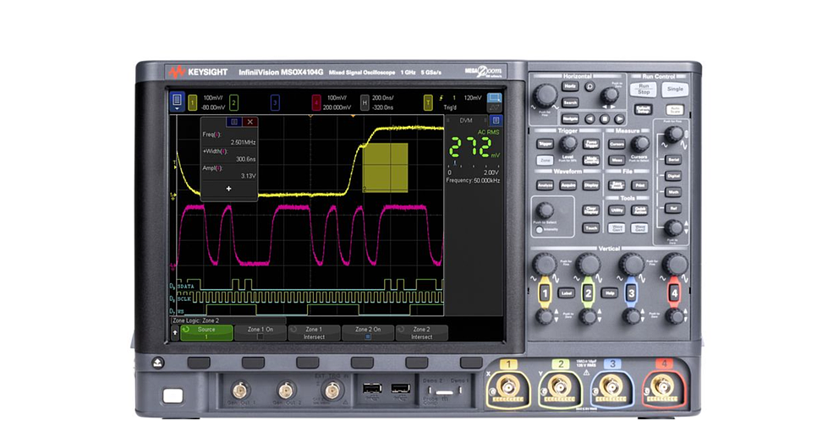This screenshot has width=817, height=421.
Task: Open the Zone 2 Intersect option
Action: click(x=421, y=333)
